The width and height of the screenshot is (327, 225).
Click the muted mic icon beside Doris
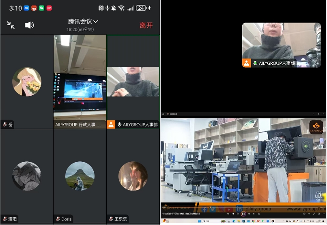coord(58,219)
